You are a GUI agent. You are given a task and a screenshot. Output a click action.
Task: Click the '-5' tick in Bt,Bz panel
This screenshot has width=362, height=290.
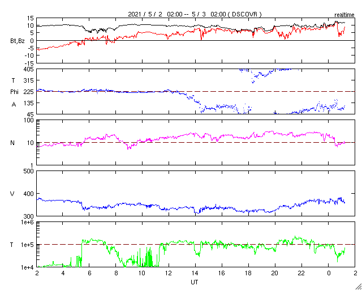(30, 48)
